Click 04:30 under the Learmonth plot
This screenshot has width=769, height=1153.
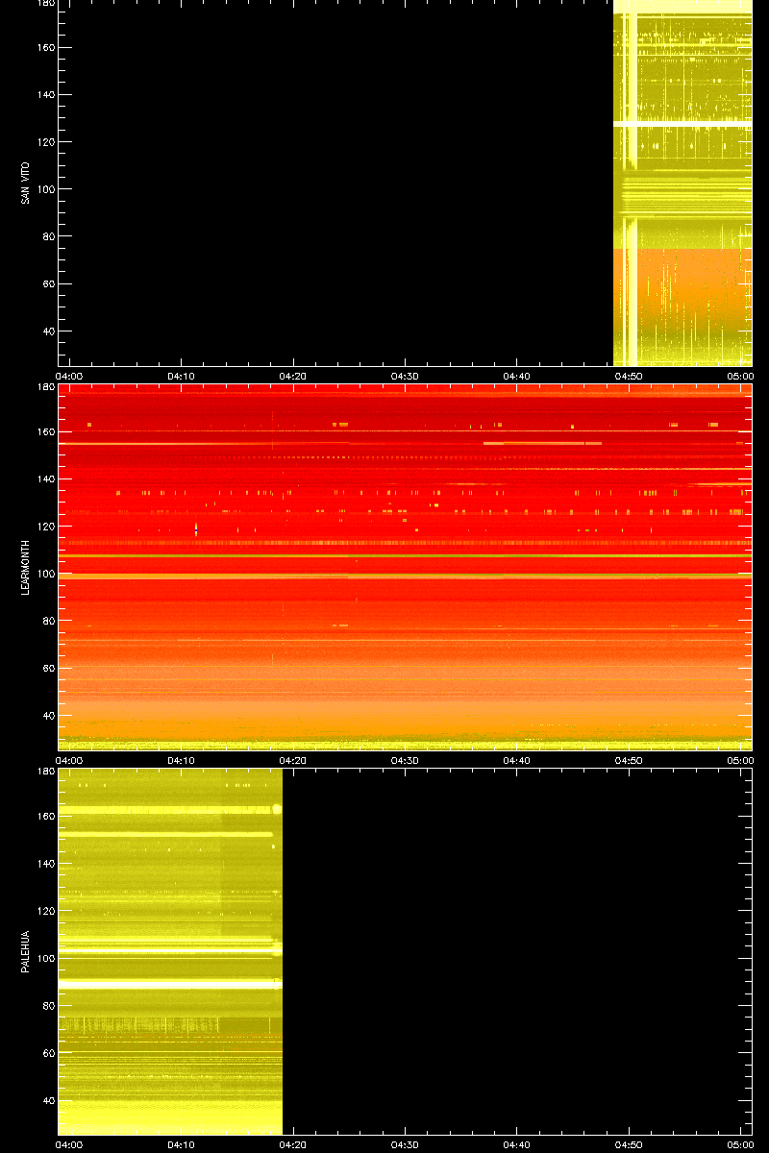click(x=405, y=760)
